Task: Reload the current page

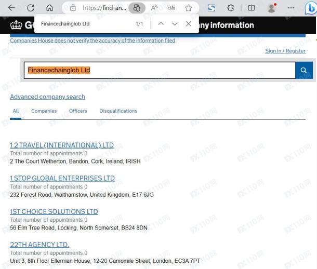Action: click(31, 8)
